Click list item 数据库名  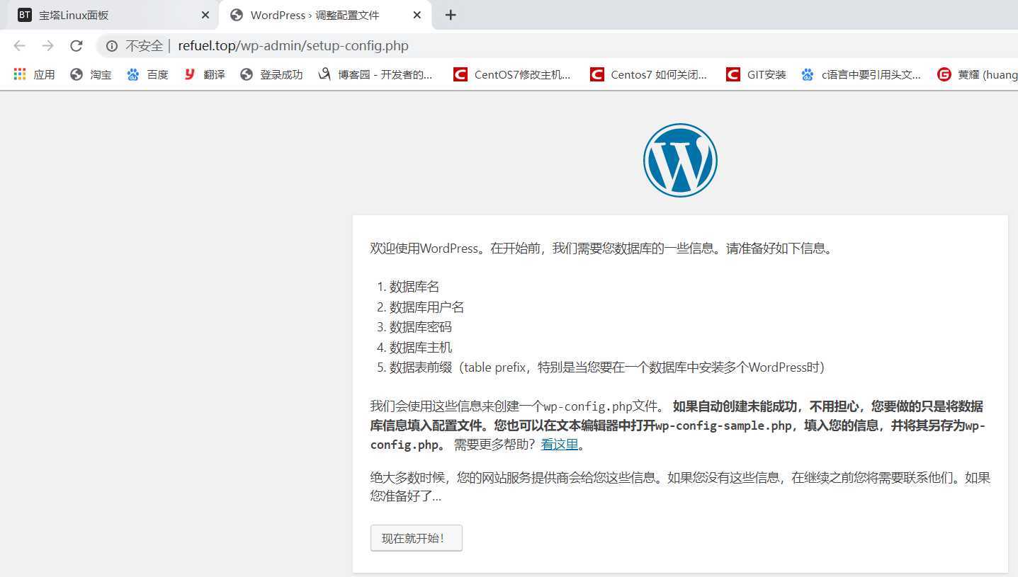(x=414, y=287)
